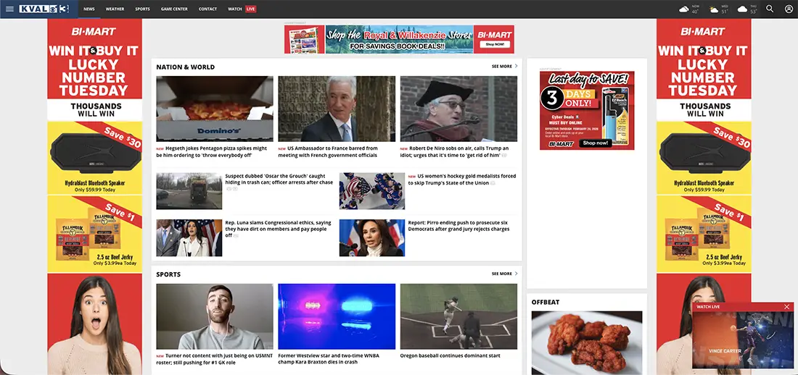Click the police lights thumbnail
Screen dimensions: 798x375
[337, 316]
